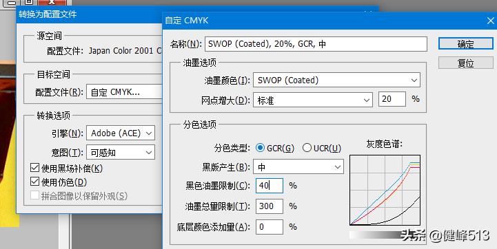Click the 网点增大 percent field showing 20

392,99
